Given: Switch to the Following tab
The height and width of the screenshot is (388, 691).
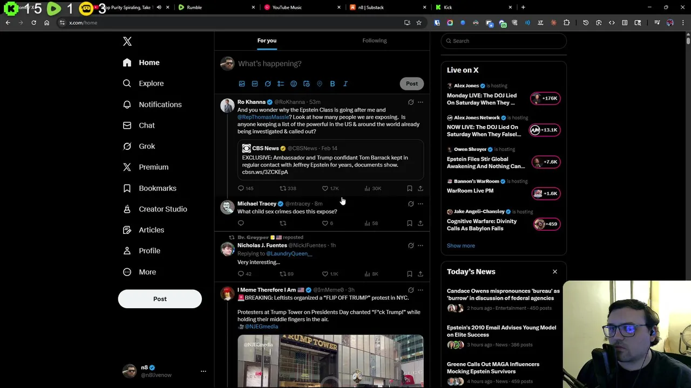Looking at the screenshot, I should pos(375,40).
